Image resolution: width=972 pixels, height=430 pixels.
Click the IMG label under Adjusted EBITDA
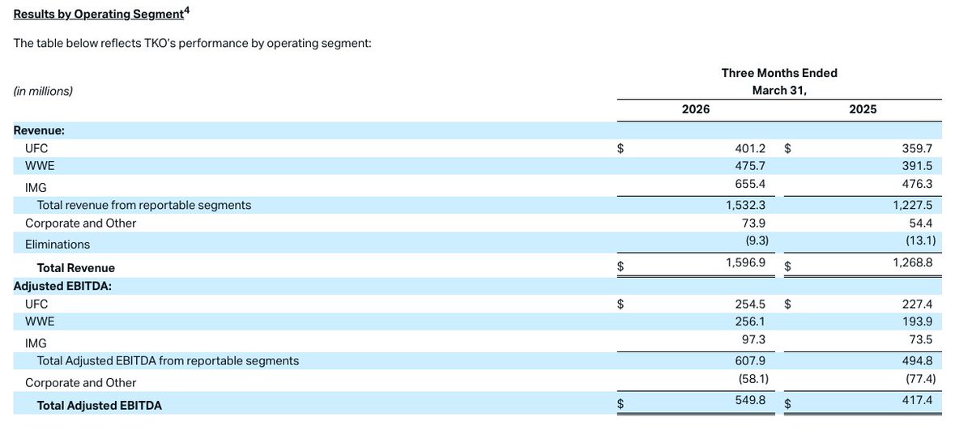point(36,343)
